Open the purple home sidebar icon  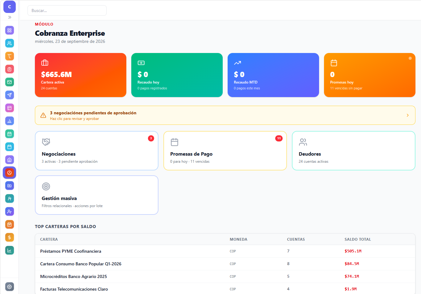pyautogui.click(x=9, y=160)
